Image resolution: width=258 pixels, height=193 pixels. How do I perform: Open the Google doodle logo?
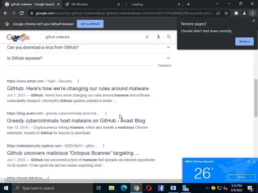coord(18,38)
